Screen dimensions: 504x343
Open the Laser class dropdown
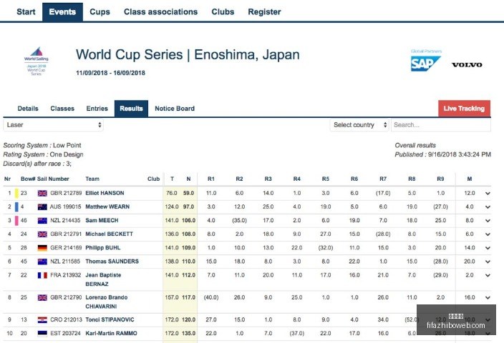(x=54, y=125)
